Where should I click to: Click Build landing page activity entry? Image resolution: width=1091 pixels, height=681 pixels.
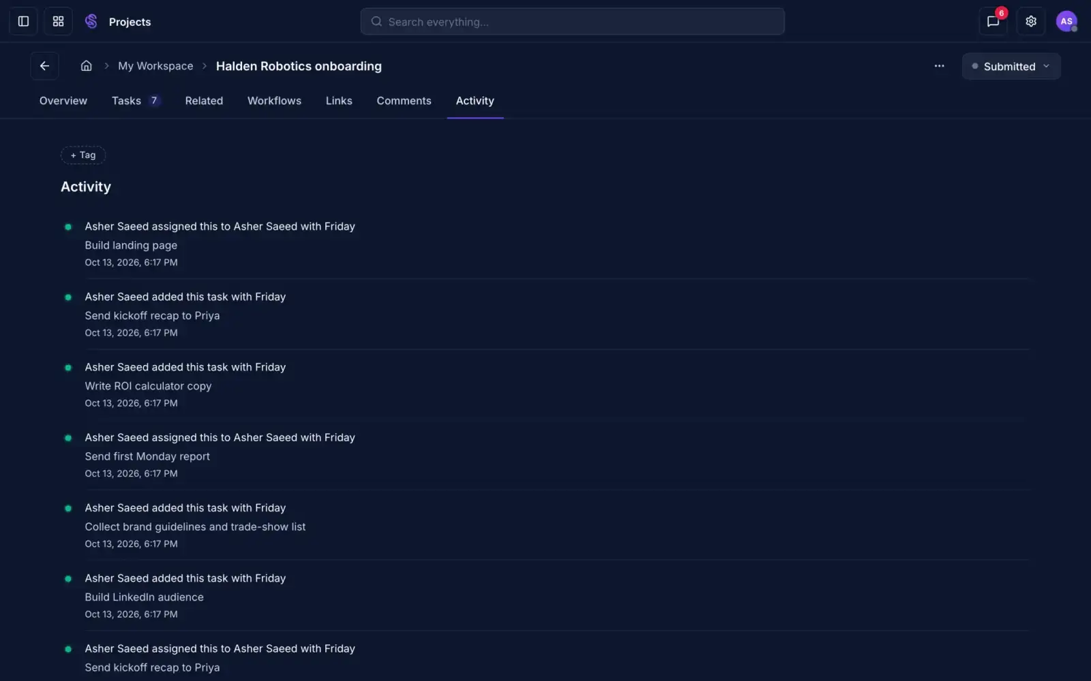(131, 245)
